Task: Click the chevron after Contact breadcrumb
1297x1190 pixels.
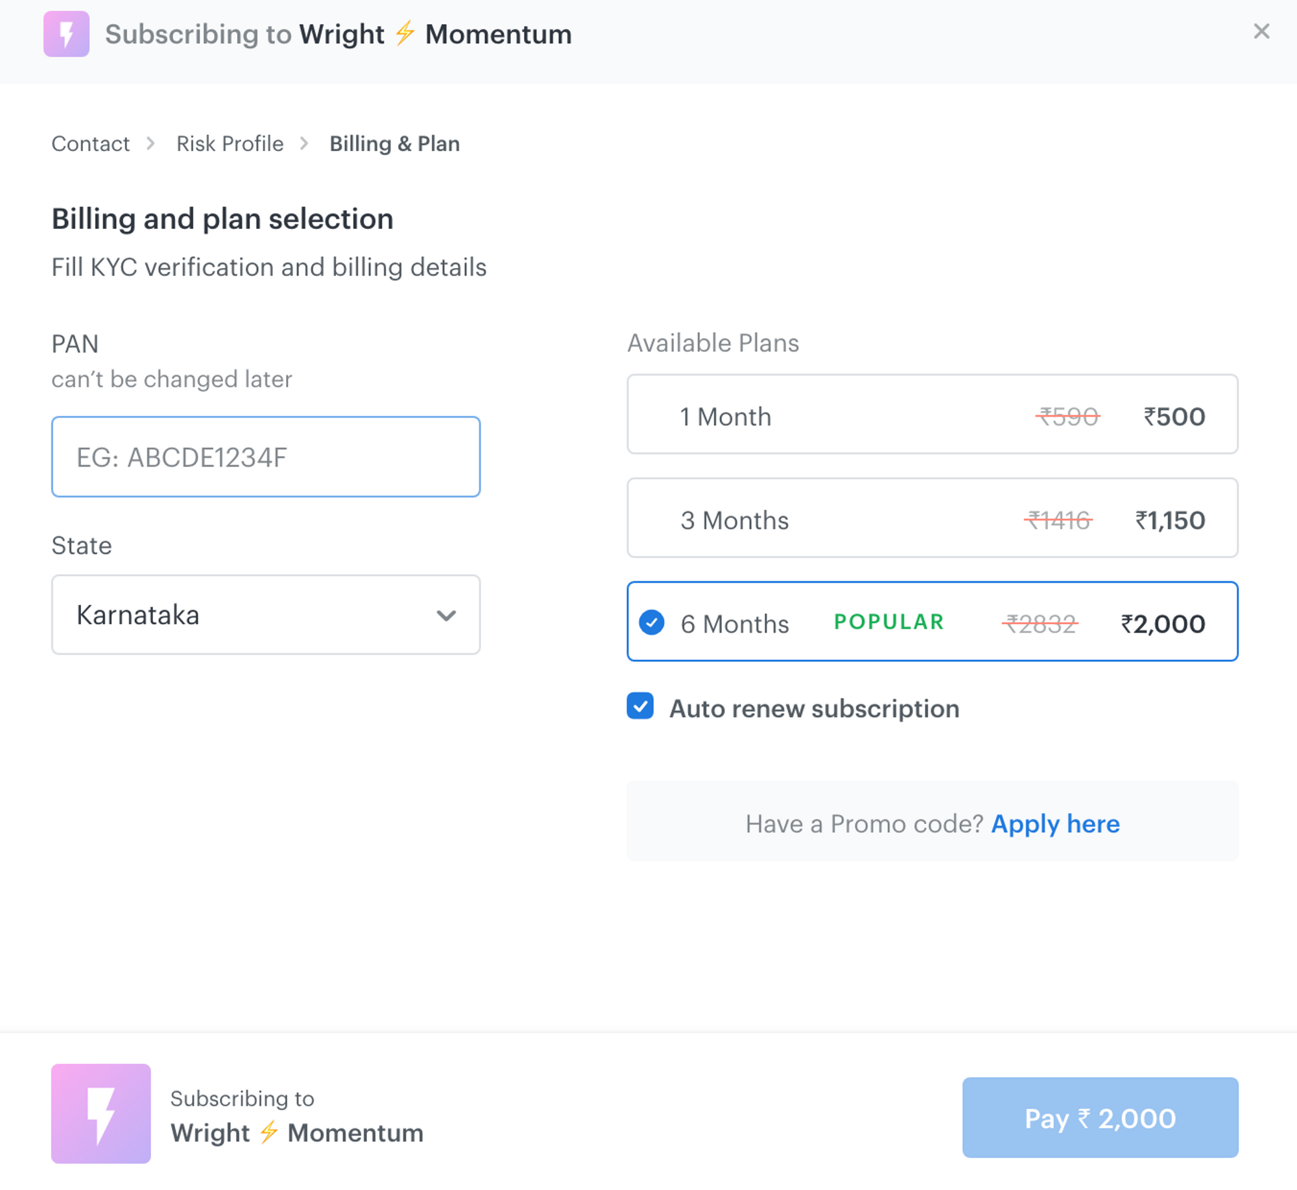Action: [x=150, y=143]
